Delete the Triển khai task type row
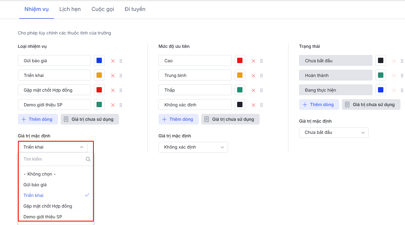405x225 pixels. 113,76
